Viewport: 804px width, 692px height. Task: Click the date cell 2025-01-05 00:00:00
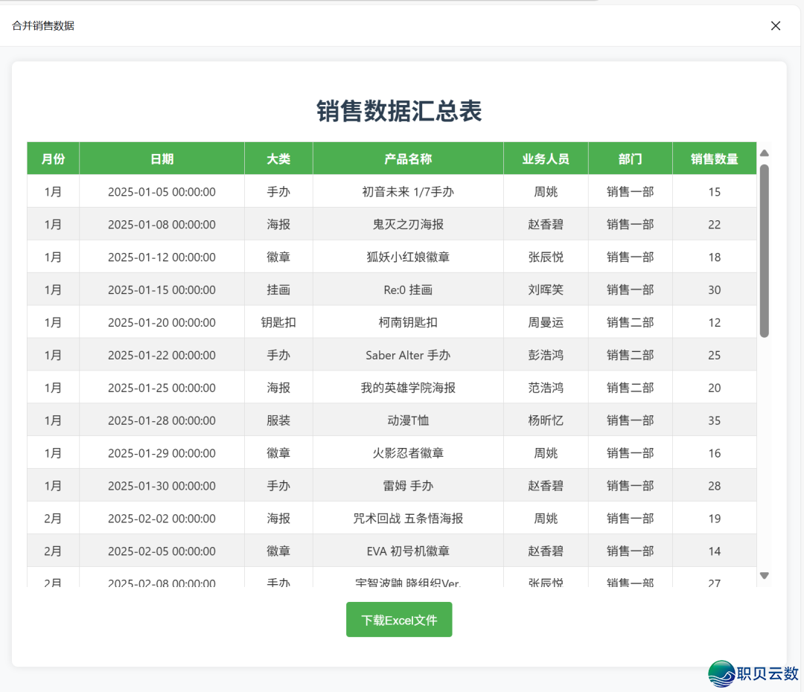[x=162, y=192]
